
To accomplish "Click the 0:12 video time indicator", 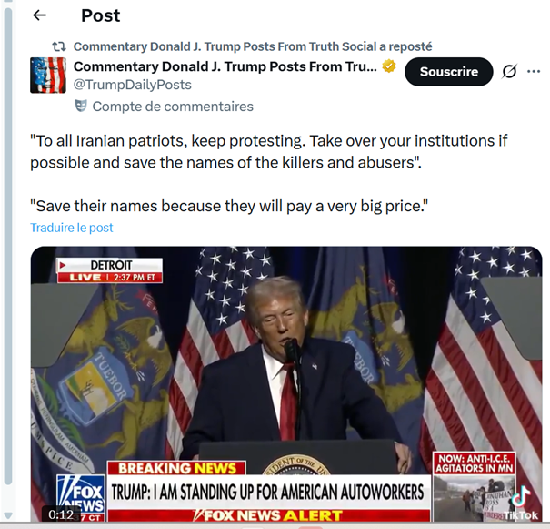I will tap(61, 514).
